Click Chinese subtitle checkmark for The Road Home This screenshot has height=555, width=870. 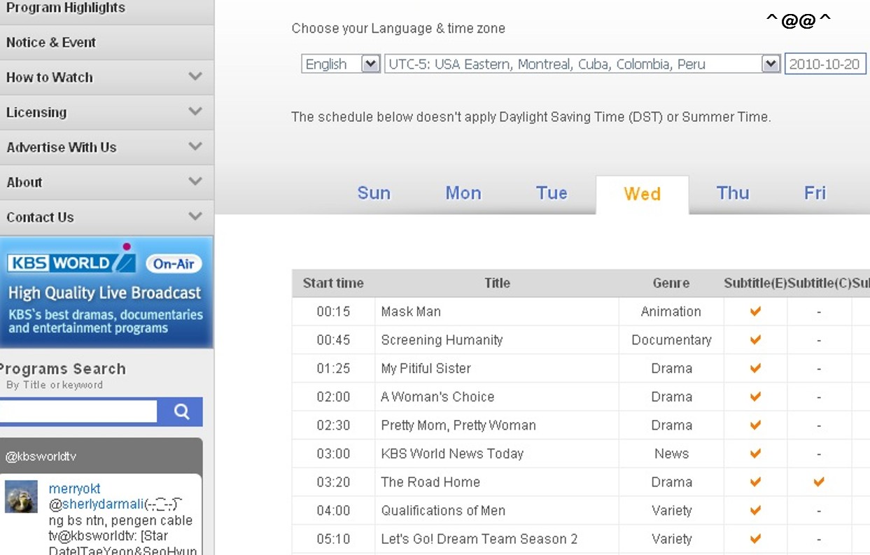[818, 482]
